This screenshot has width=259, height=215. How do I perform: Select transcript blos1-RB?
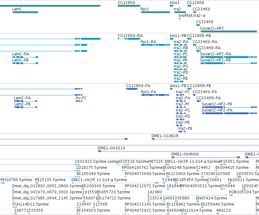pos(172,39)
